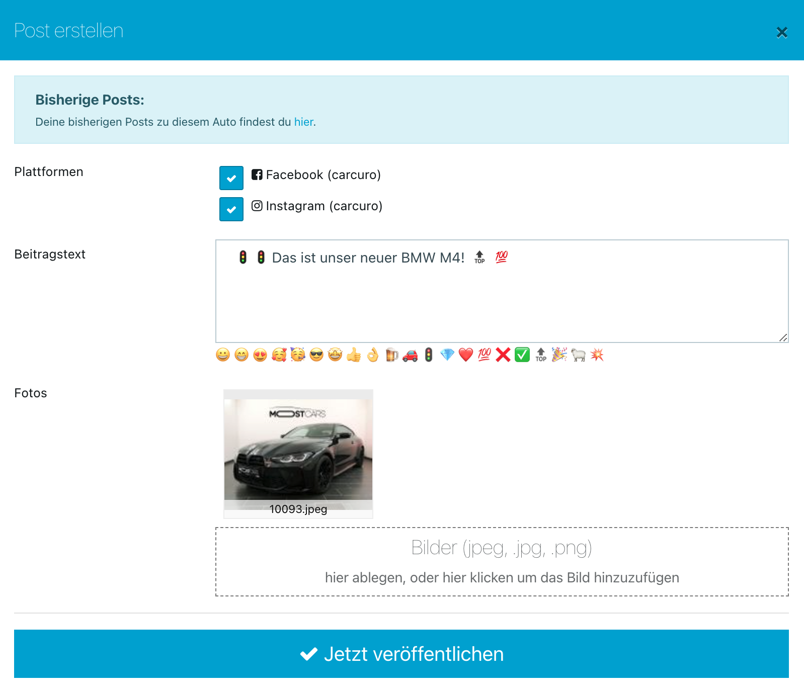This screenshot has height=692, width=804.
Task: Insert the red car emoji
Action: click(x=410, y=355)
